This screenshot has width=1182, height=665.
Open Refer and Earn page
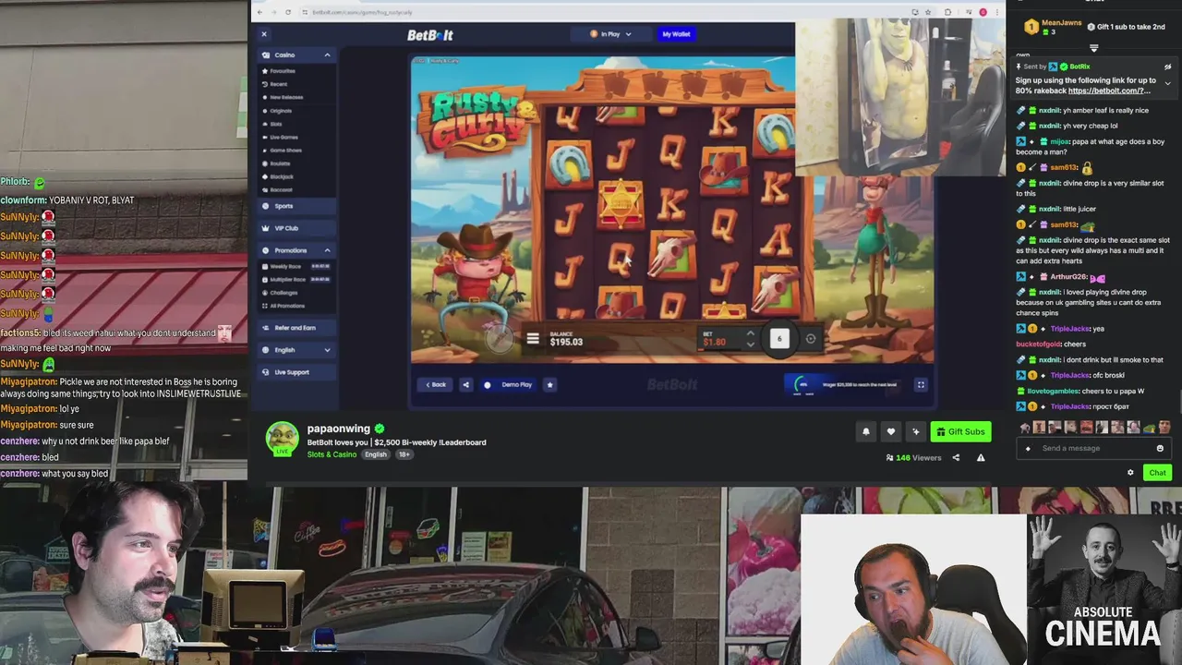(x=296, y=328)
